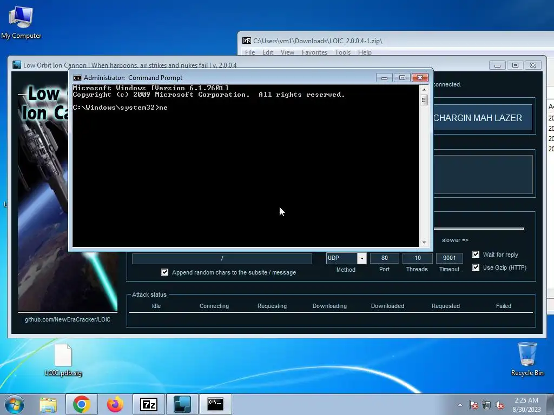
Task: Launch Google Chrome from taskbar
Action: (x=82, y=404)
